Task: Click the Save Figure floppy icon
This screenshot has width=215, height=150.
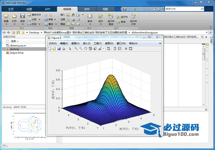Action: [59, 49]
